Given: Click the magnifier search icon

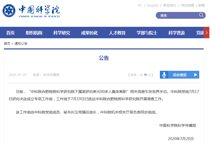Looking at the screenshot, I should click(201, 15).
